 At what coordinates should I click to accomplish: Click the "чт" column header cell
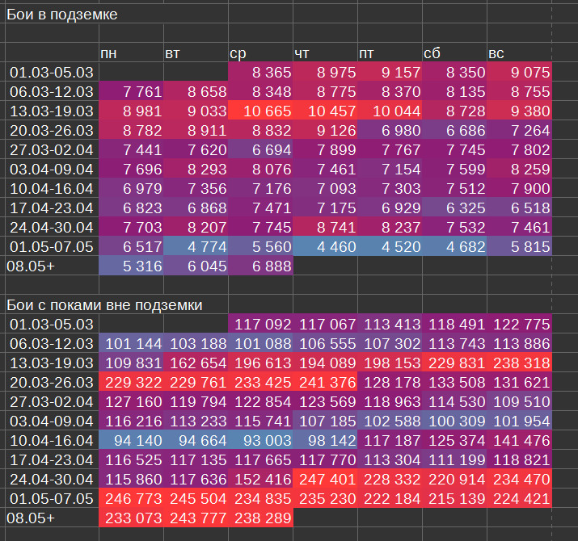(325, 53)
